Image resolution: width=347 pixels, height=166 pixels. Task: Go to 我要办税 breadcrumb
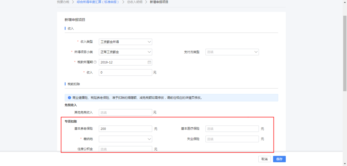[63, 2]
